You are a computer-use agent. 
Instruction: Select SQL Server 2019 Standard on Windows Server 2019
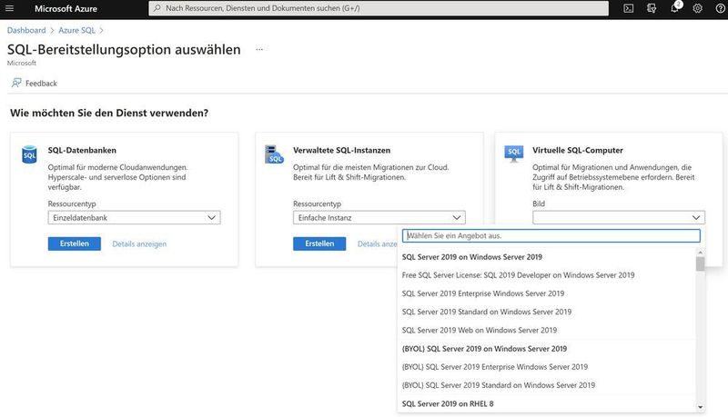487,312
